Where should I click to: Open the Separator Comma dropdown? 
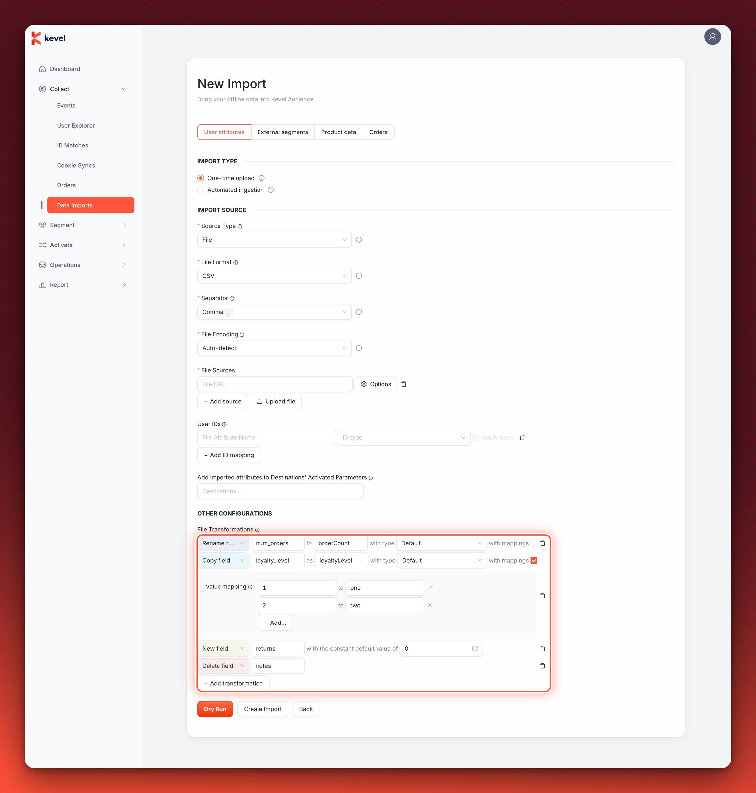click(x=274, y=312)
